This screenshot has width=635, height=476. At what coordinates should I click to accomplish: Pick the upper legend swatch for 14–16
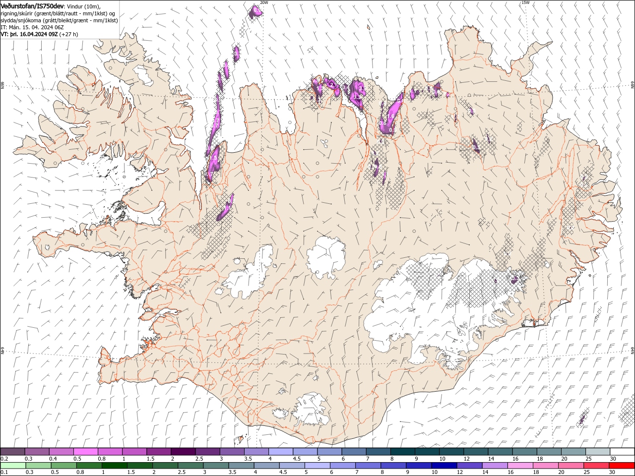501,452
